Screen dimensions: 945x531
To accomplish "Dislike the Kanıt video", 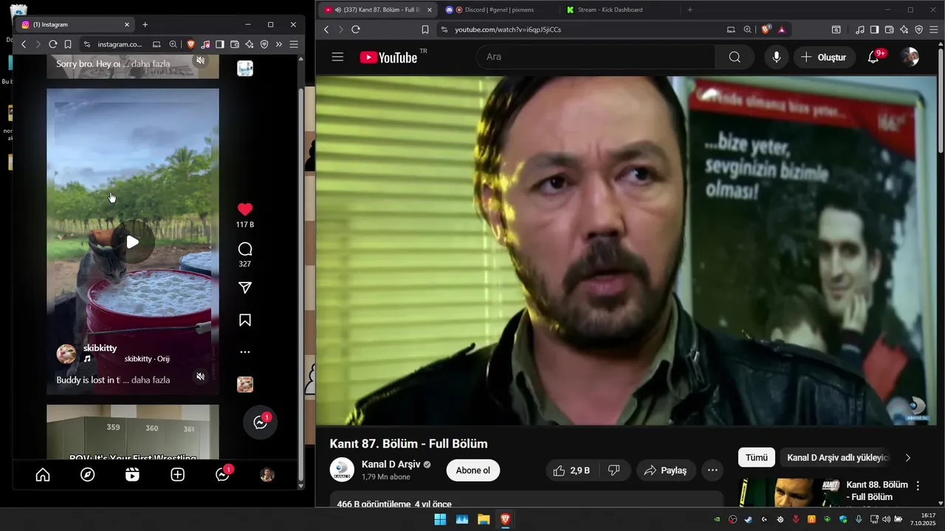I will tap(614, 471).
